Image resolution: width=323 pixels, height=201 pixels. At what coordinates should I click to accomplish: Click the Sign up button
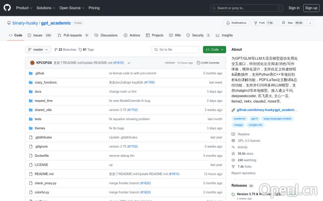click(x=311, y=8)
